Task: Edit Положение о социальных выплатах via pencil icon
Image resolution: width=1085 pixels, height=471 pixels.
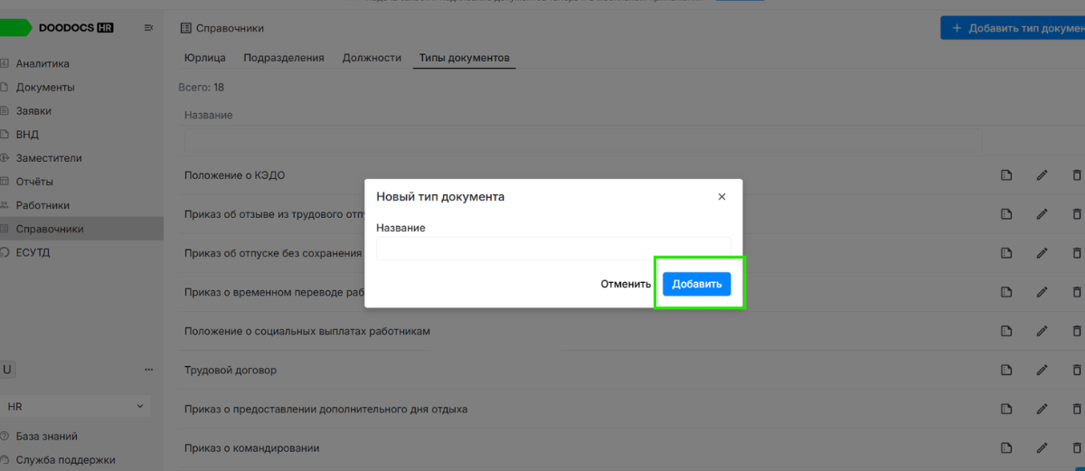Action: pyautogui.click(x=1042, y=331)
